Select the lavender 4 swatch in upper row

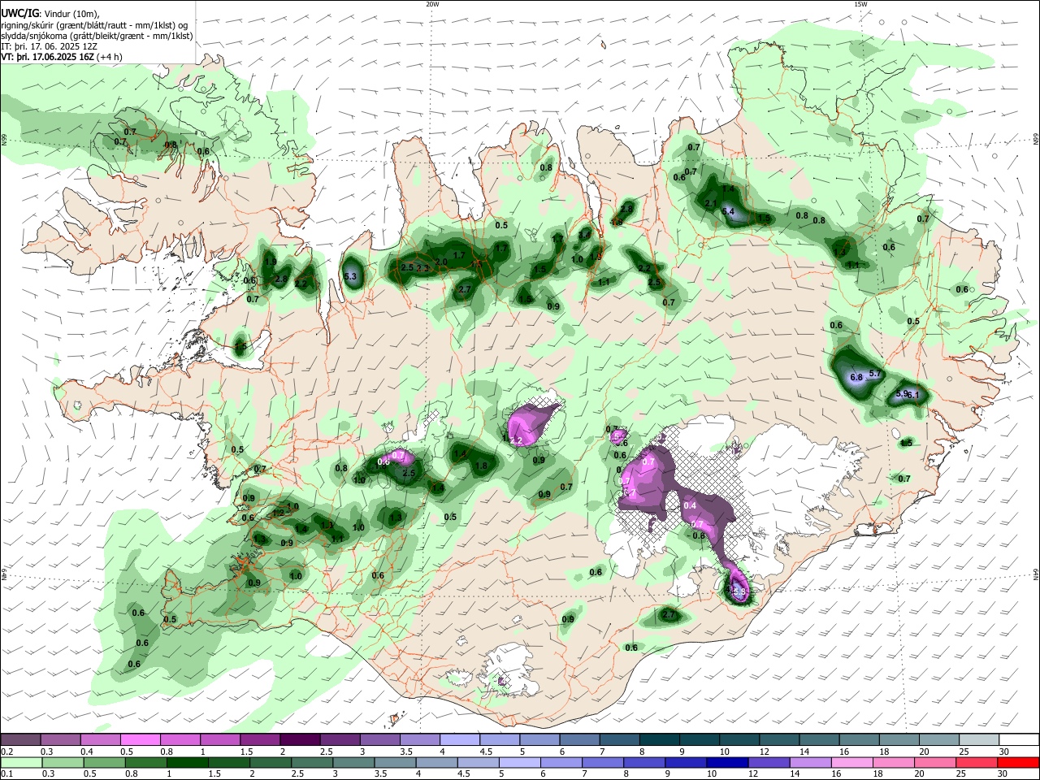pos(459,739)
